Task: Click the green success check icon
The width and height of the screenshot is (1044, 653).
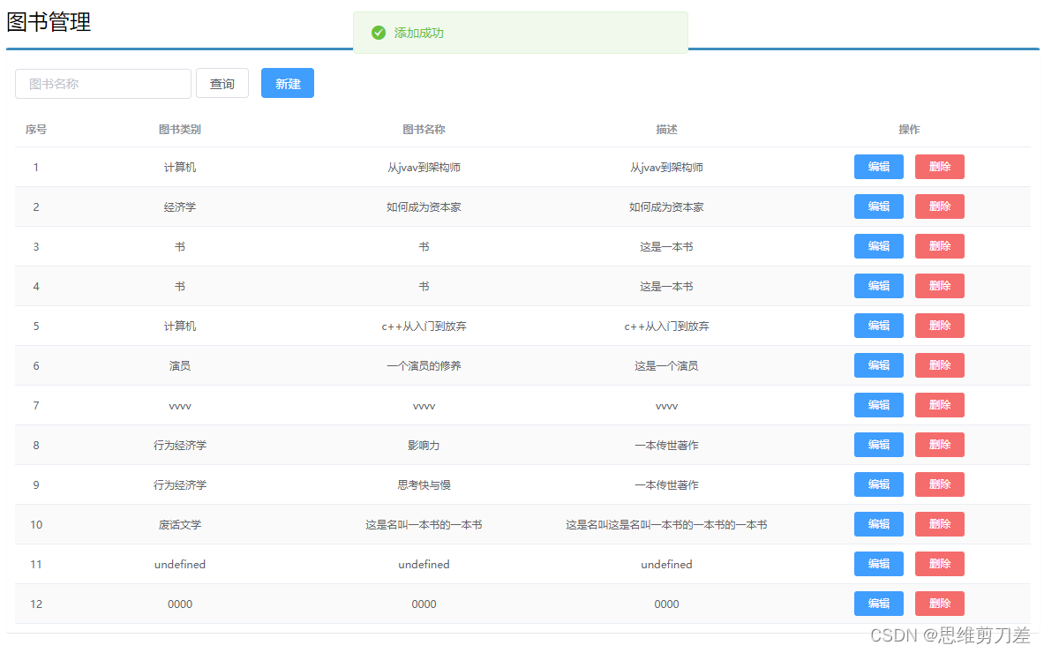Action: pyautogui.click(x=378, y=33)
